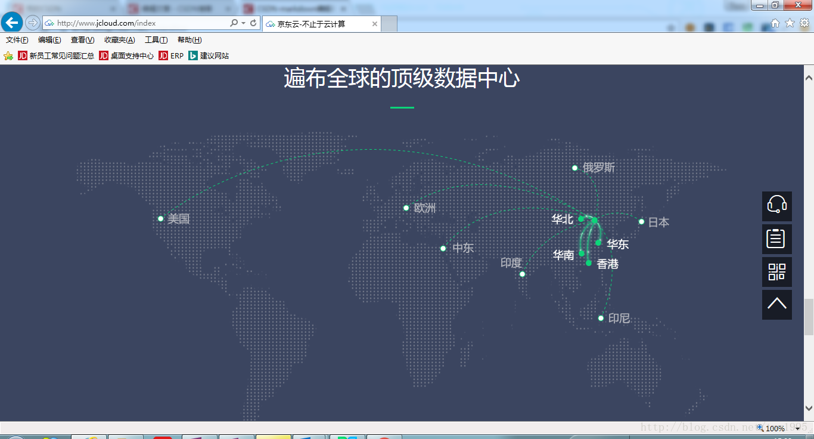Close the 京东云 browser tab
The width and height of the screenshot is (814, 439).
point(375,24)
